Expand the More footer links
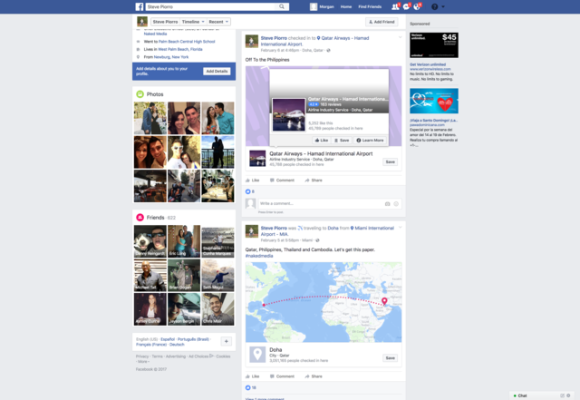The width and height of the screenshot is (580, 400). point(143,361)
